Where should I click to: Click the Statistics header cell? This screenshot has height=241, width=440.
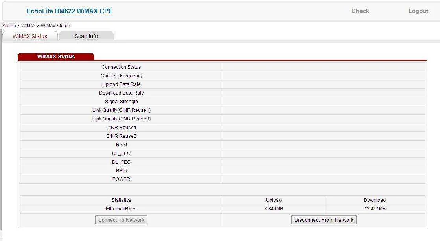coord(121,200)
